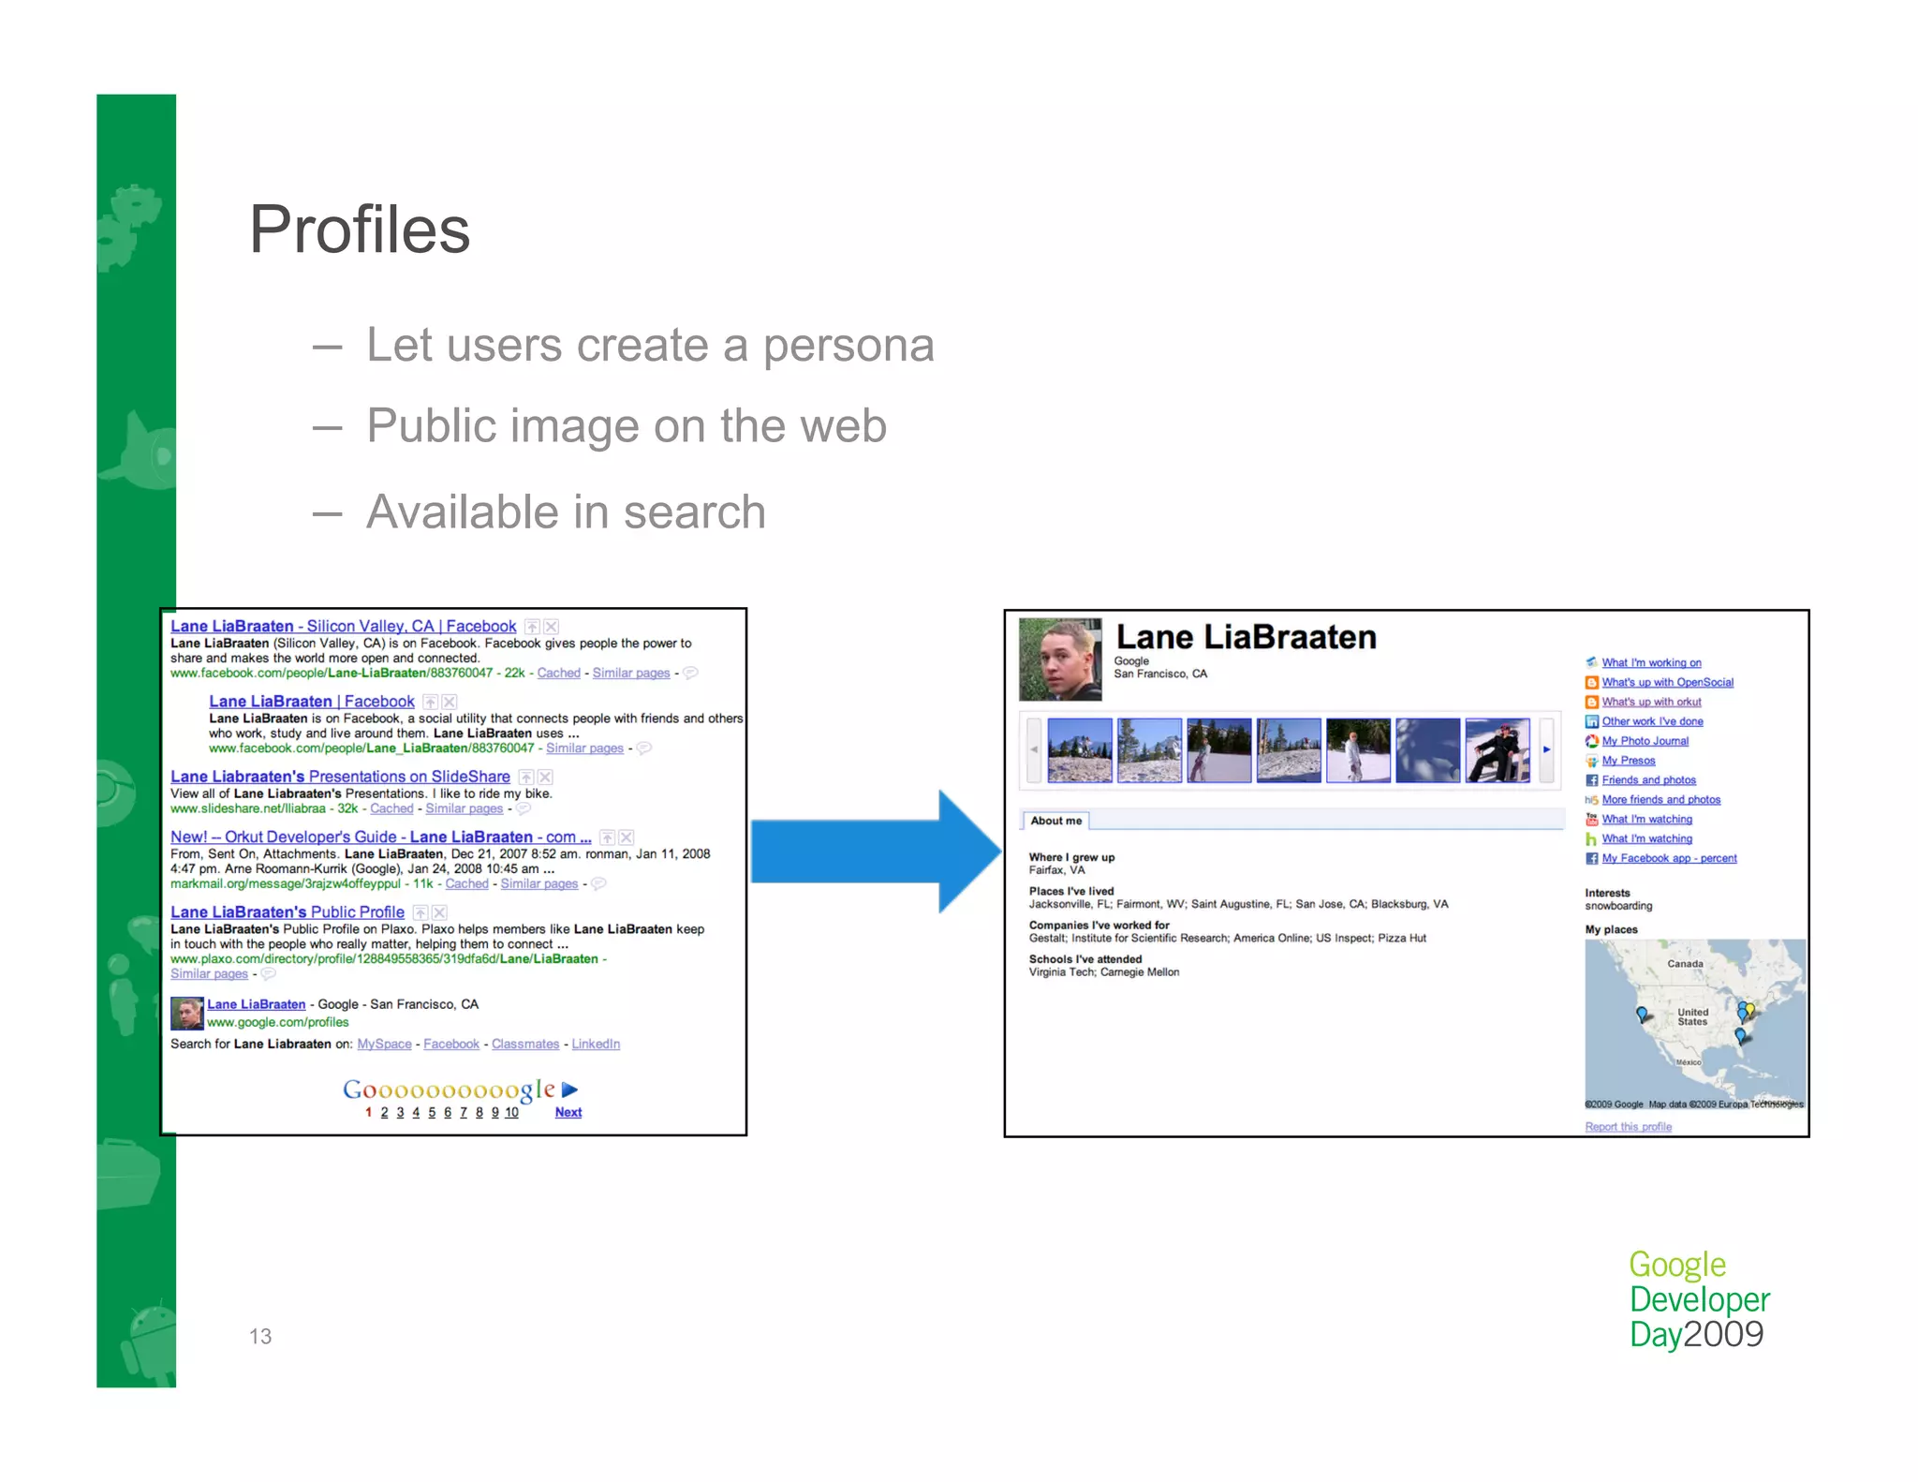
Task: Open the indented 'Lane LiaBraaten | Facebook' result
Action: point(311,701)
